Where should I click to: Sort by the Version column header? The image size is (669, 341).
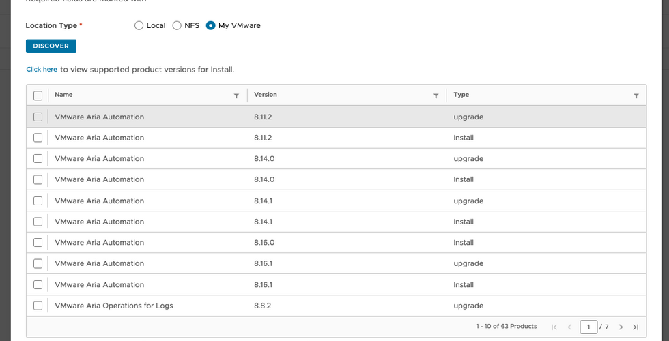(x=266, y=95)
